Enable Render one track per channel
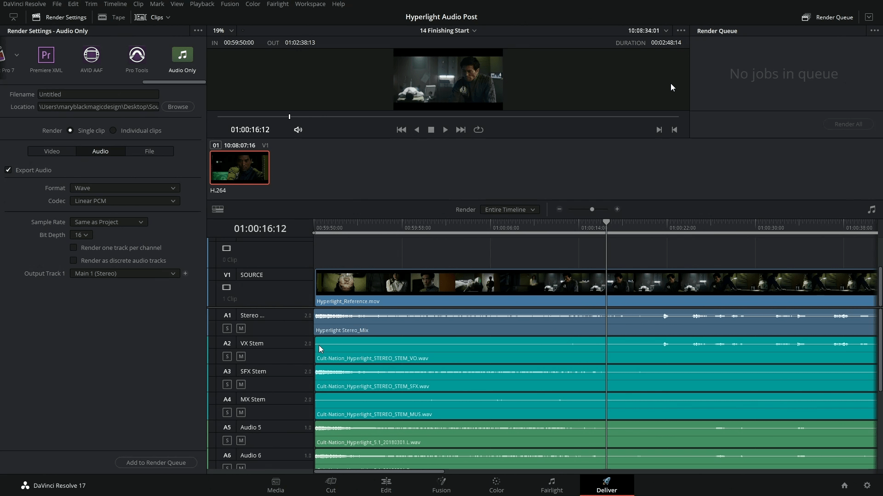Image resolution: width=883 pixels, height=496 pixels. click(x=74, y=248)
